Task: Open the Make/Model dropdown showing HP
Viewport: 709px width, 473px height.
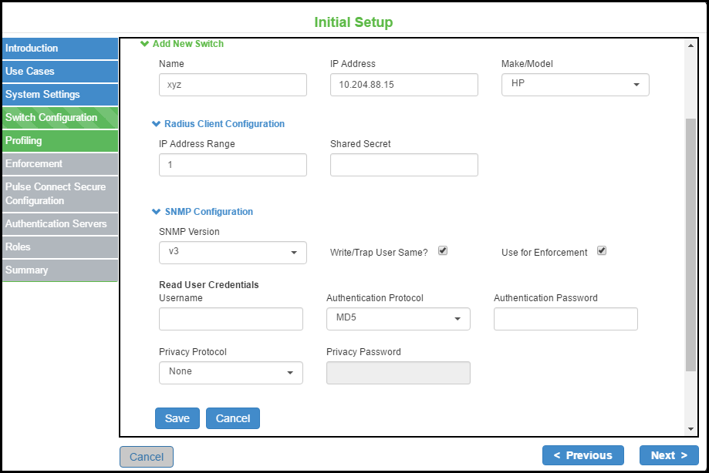Action: coord(575,84)
